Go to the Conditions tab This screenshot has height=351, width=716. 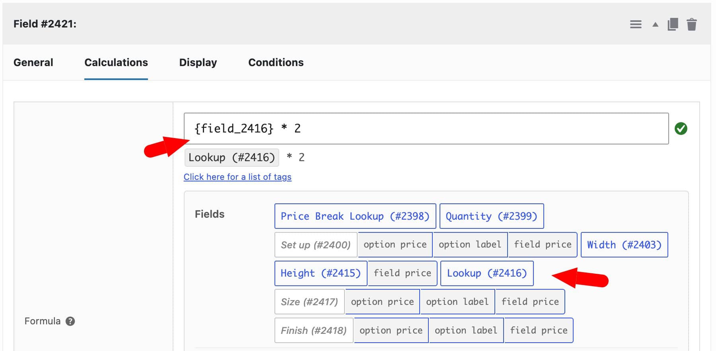(x=276, y=62)
